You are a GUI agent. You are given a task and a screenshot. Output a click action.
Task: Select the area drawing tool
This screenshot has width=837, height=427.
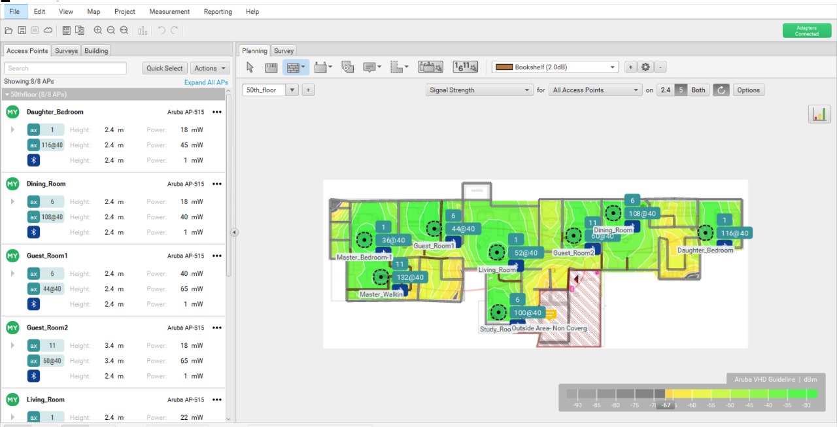pos(400,67)
